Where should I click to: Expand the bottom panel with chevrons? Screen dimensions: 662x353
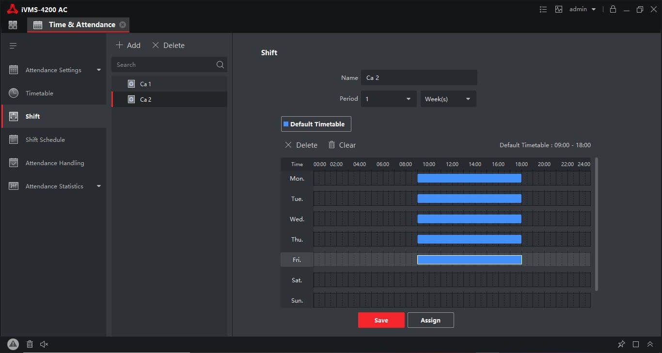650,344
